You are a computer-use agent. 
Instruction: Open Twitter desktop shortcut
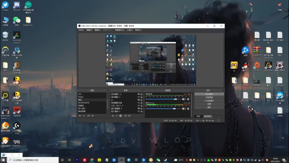[5, 6]
